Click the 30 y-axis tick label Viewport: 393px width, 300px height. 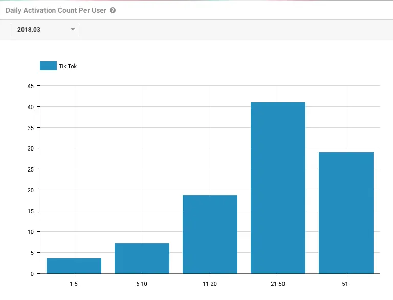[x=31, y=148]
